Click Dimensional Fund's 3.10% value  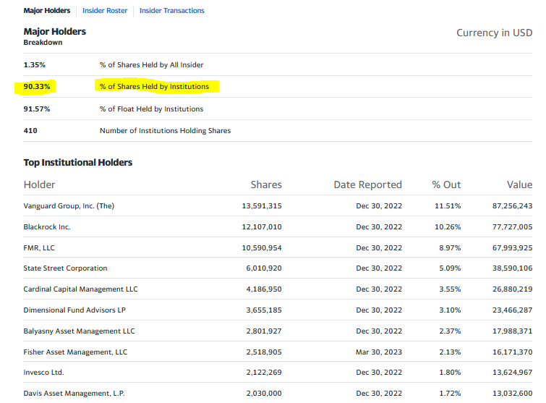tap(450, 310)
